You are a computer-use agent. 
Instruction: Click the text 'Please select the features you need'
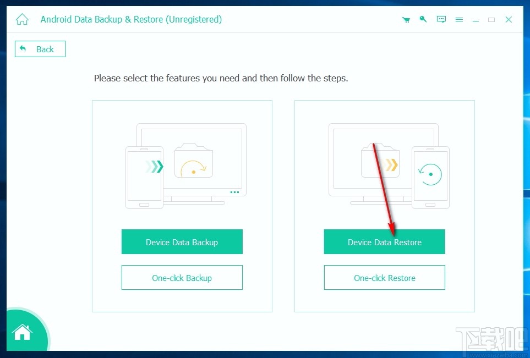[167, 78]
